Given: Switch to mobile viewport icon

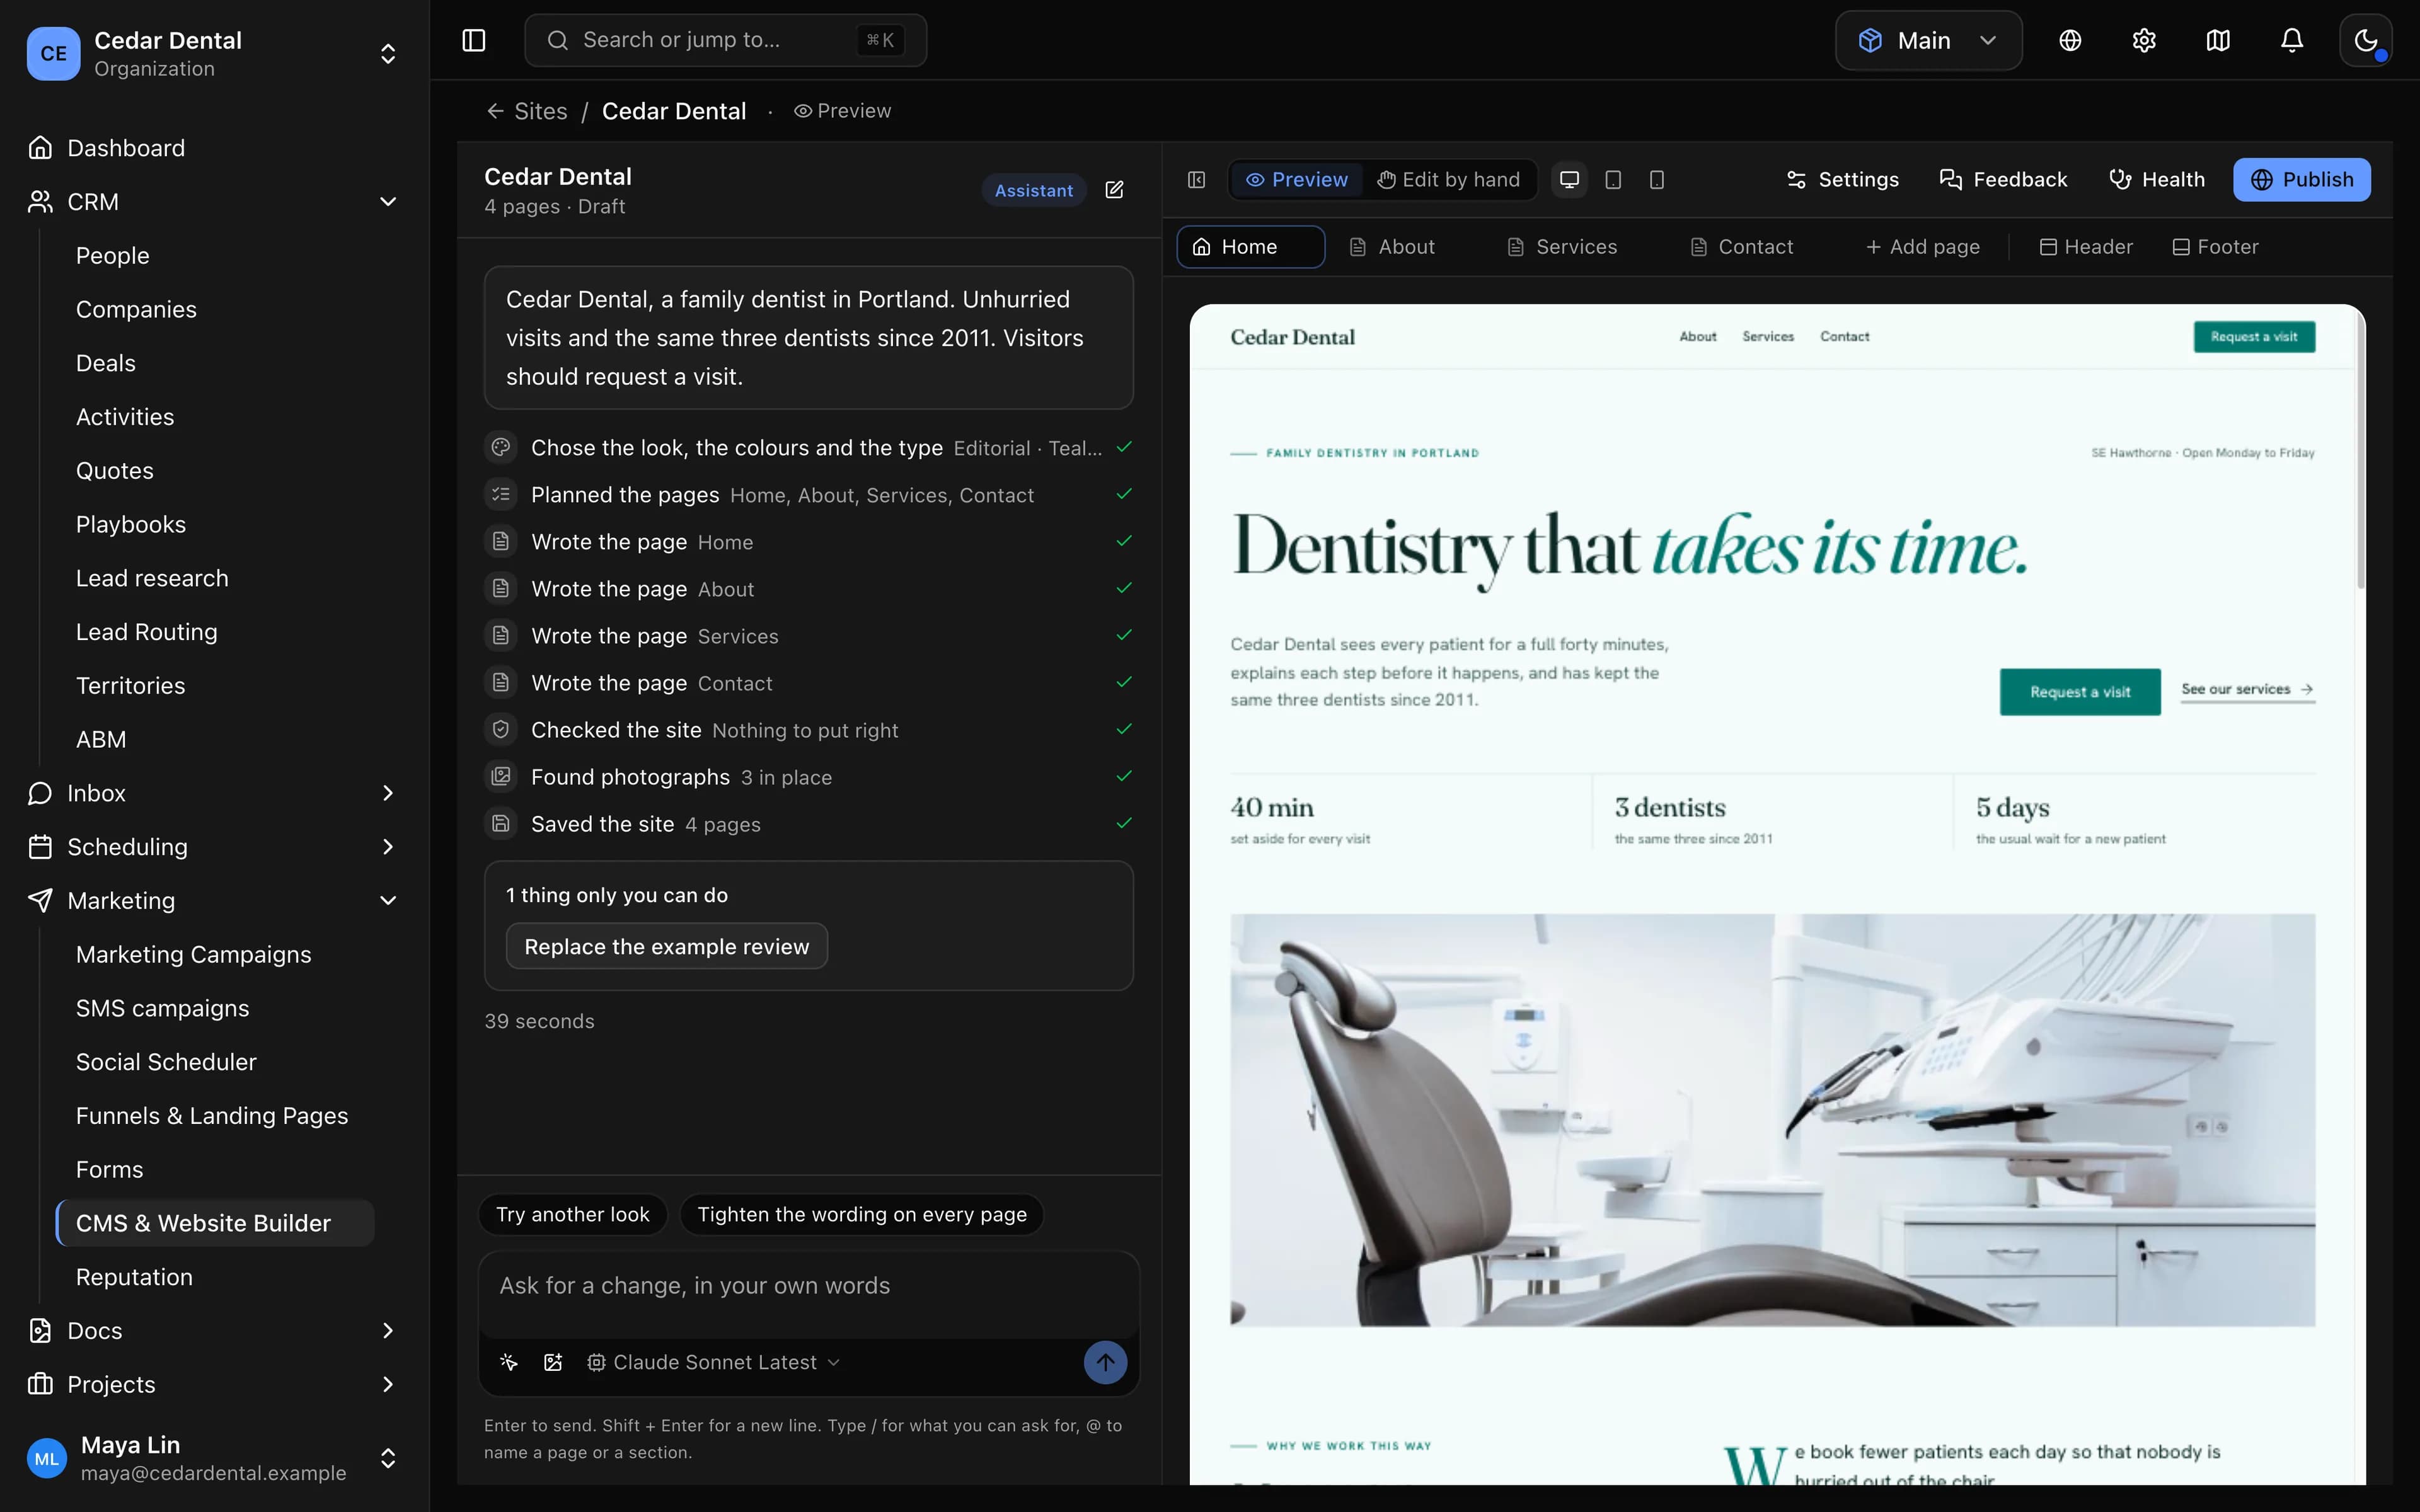Looking at the screenshot, I should (1657, 180).
